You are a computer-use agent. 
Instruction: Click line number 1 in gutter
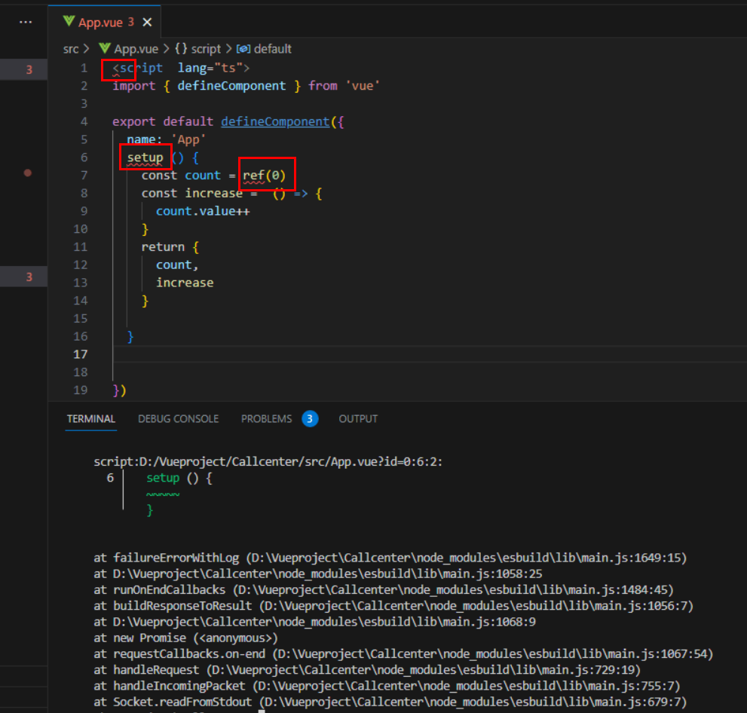coord(84,68)
